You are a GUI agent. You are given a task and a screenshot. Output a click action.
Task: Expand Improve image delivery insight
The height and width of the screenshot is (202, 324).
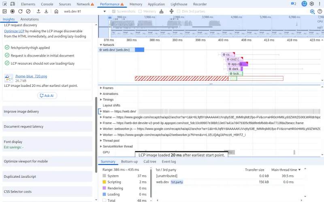pos(47,112)
